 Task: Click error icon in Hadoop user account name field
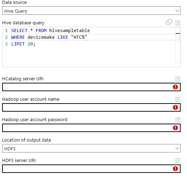(x=175, y=107)
